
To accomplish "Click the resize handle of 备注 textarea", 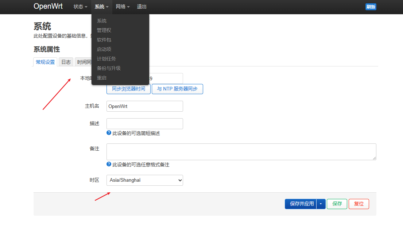I will click(374, 158).
